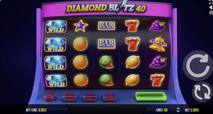This screenshot has height=114, width=213.
Task: Click the golden Scatter bell symbol
Action: [x=158, y=44]
